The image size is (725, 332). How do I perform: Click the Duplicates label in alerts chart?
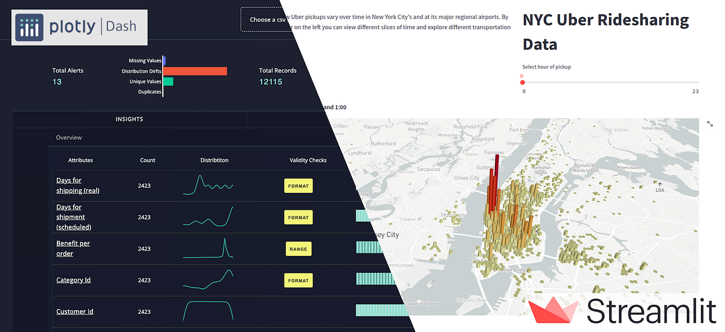click(150, 92)
